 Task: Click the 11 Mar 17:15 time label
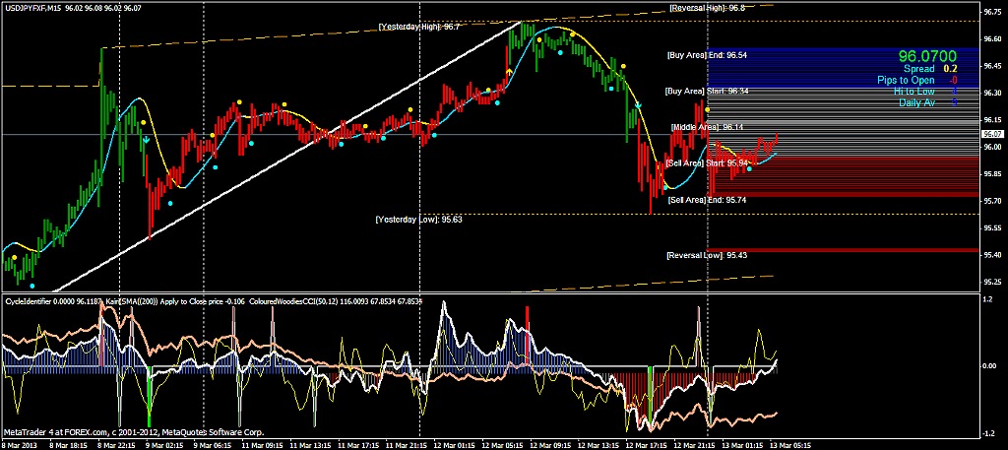[356, 445]
